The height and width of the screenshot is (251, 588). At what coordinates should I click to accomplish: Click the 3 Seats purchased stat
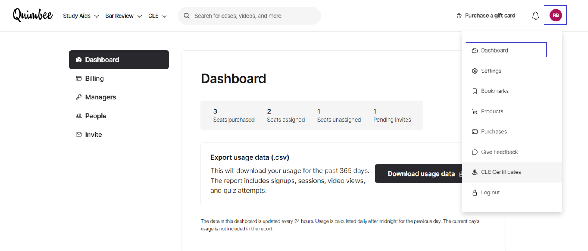click(234, 115)
